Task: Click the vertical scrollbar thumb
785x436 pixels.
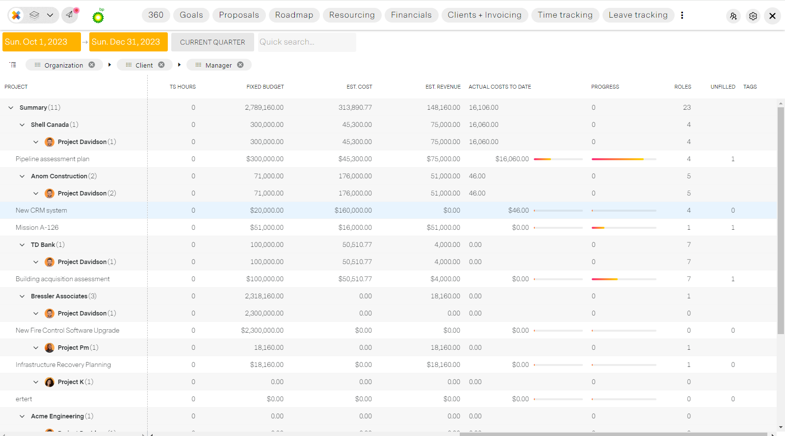Action: (x=781, y=220)
